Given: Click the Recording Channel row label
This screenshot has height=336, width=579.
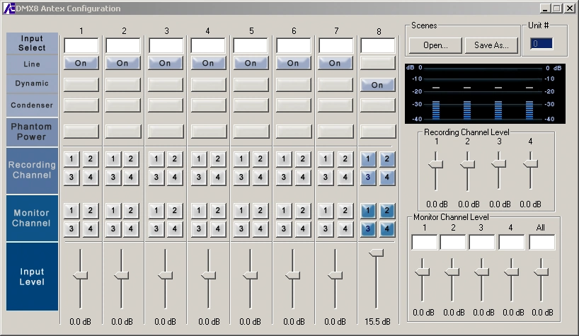Looking at the screenshot, I should click(32, 170).
